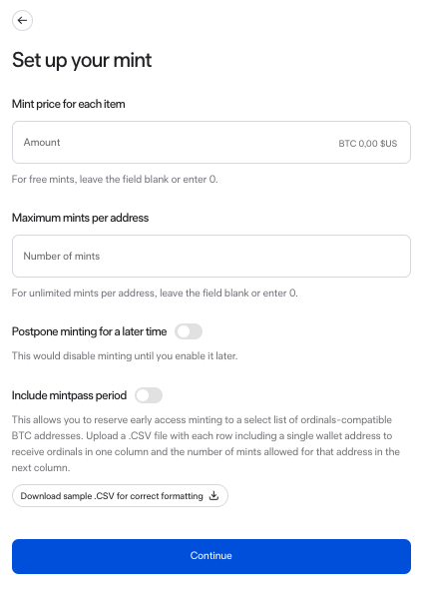Click the free mints hint text
Image resolution: width=422 pixels, height=598 pixels.
point(115,180)
